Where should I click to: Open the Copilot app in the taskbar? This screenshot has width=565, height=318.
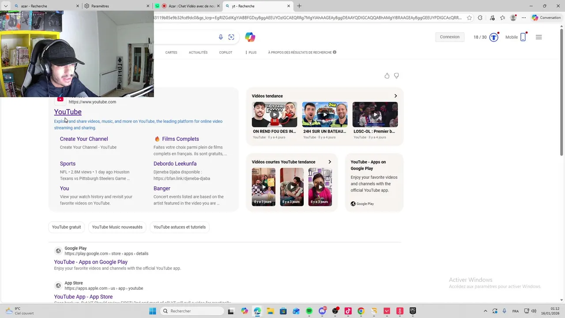245,311
